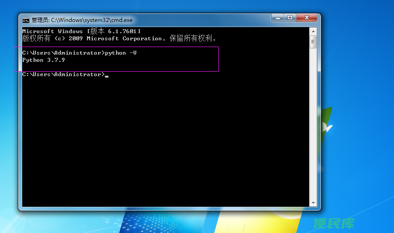The height and width of the screenshot is (233, 394).
Task: Minimize the command prompt window
Action: pyautogui.click(x=278, y=18)
